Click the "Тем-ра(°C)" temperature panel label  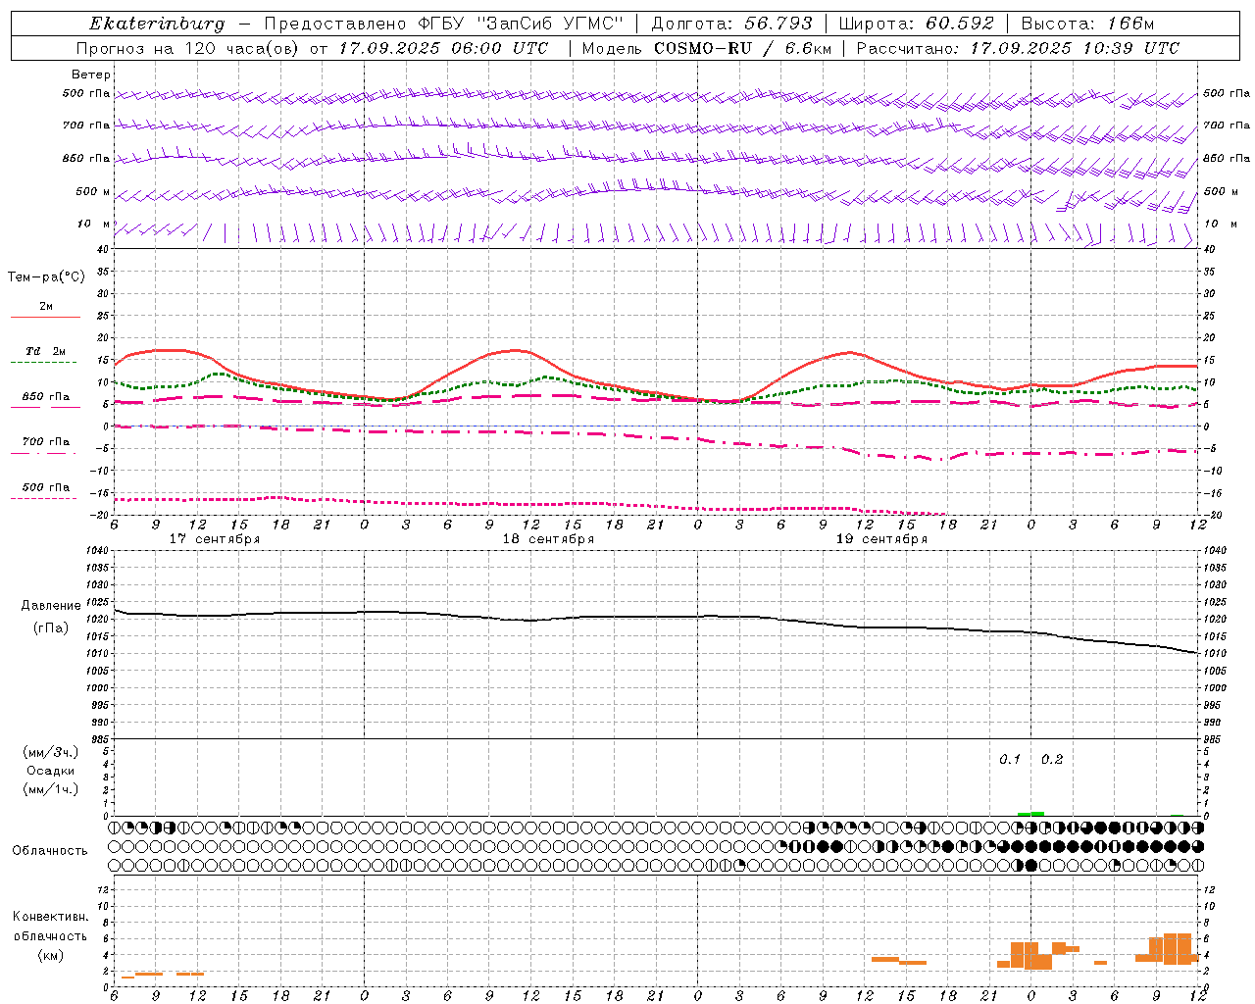46,277
